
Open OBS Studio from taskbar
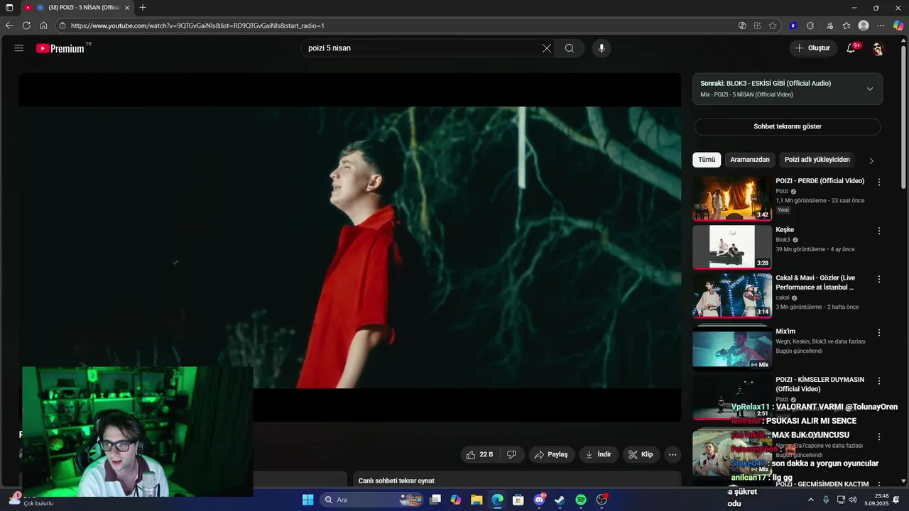click(x=602, y=500)
